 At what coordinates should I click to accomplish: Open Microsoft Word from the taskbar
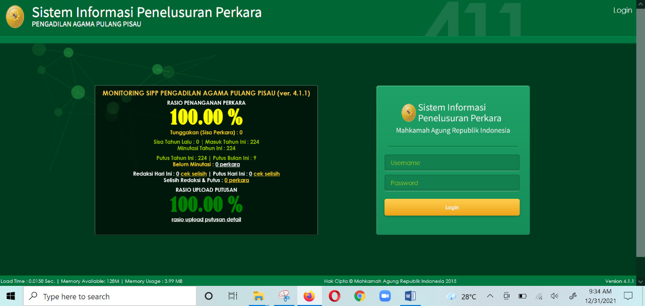click(x=410, y=296)
